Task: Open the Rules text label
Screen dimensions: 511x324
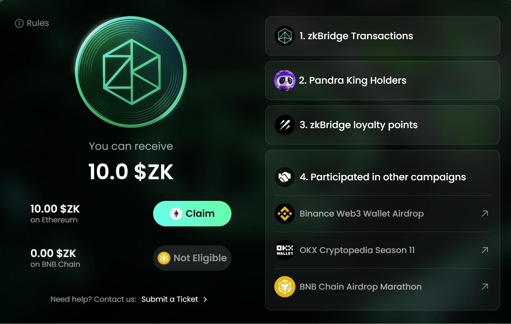Action: point(38,23)
